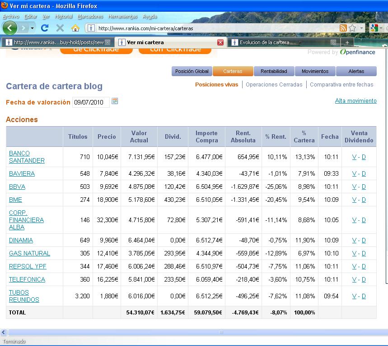Open the 'Herramientas' menu

click(122, 16)
